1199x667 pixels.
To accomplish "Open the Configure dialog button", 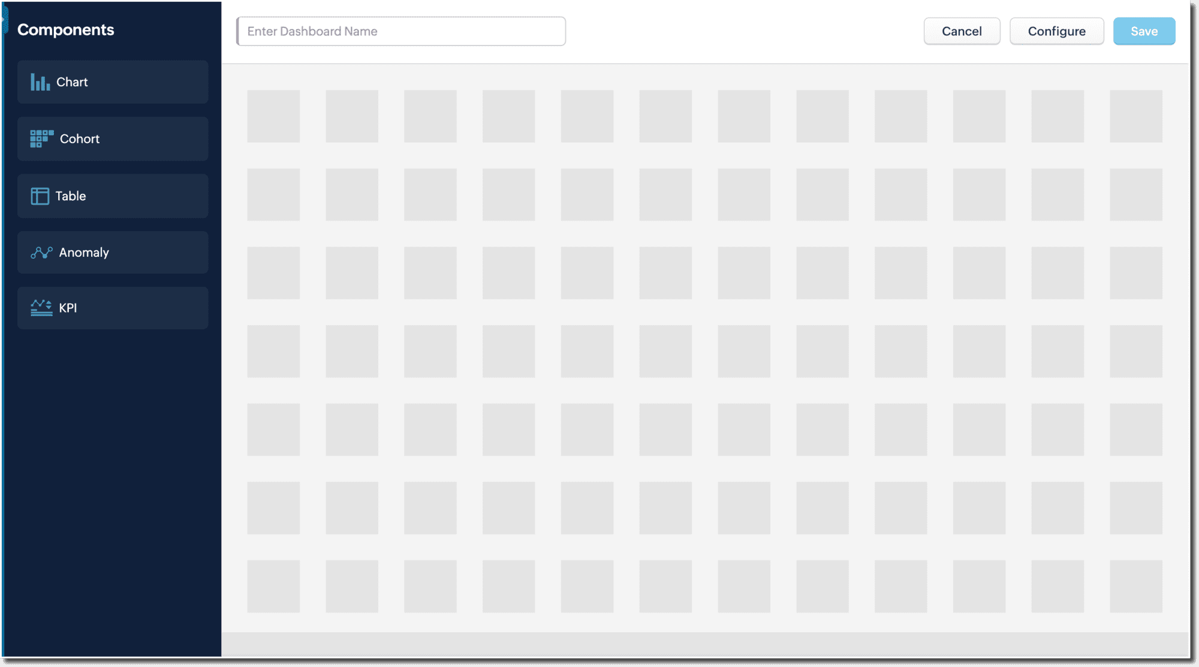I will tap(1056, 31).
